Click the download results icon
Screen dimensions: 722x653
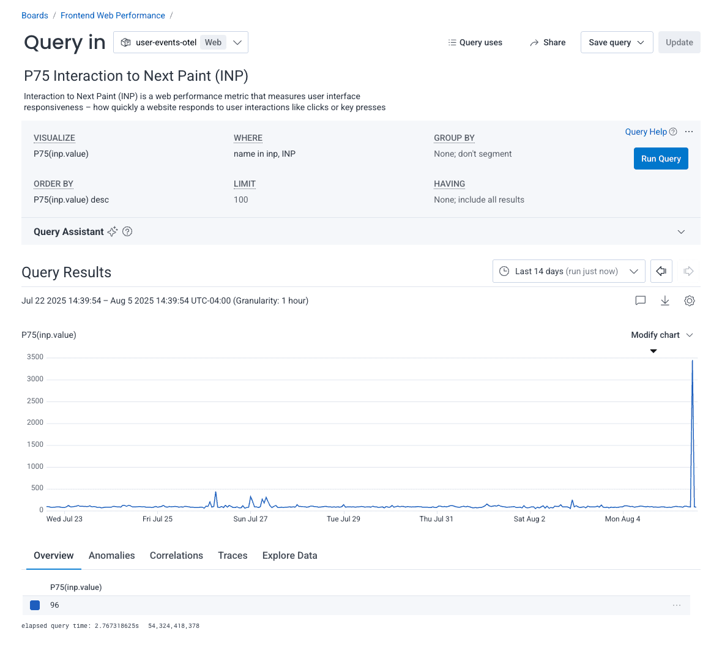pyautogui.click(x=665, y=300)
